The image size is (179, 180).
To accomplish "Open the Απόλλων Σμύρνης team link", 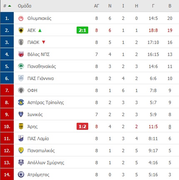I will click(46, 163).
